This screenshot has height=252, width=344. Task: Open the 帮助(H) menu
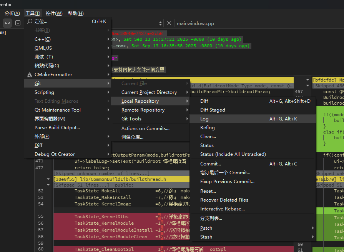click(76, 13)
